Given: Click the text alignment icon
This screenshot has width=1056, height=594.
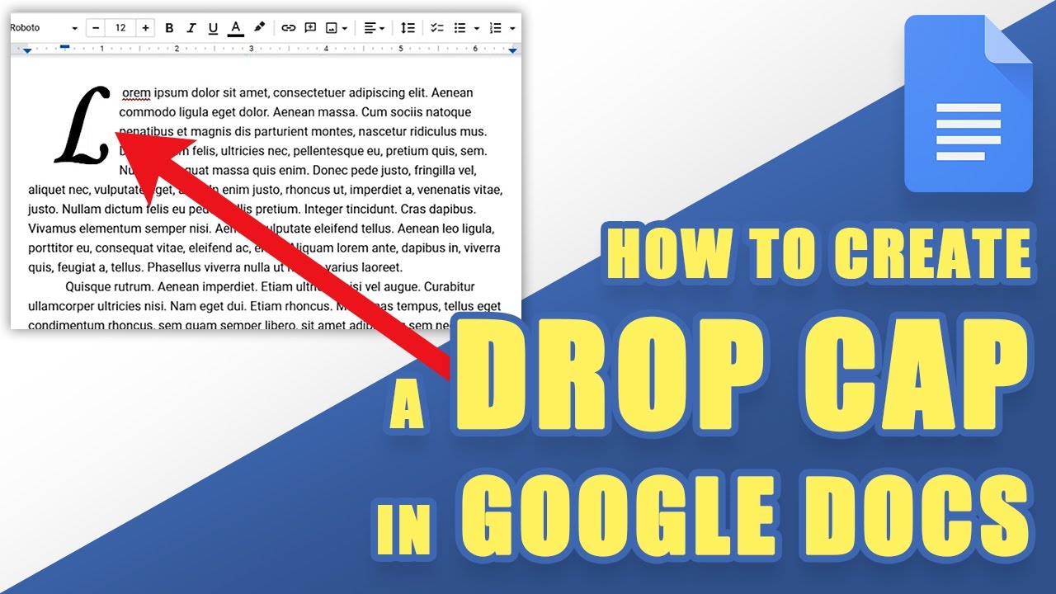Looking at the screenshot, I should pyautogui.click(x=370, y=28).
